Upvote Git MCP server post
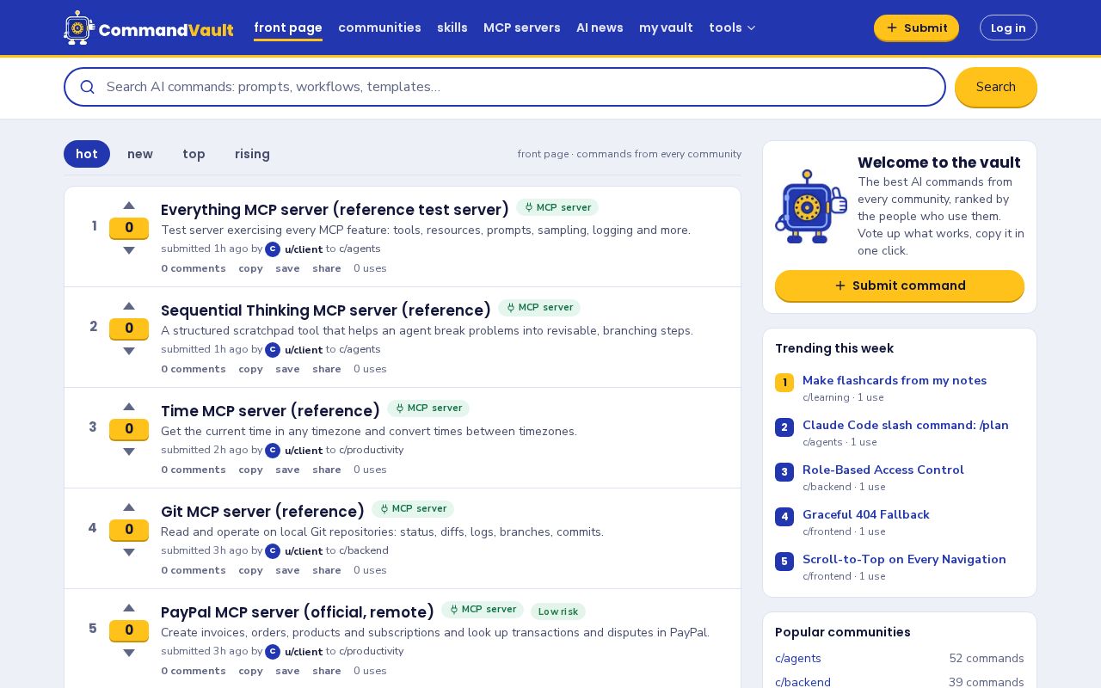Image resolution: width=1101 pixels, height=688 pixels. tap(129, 507)
